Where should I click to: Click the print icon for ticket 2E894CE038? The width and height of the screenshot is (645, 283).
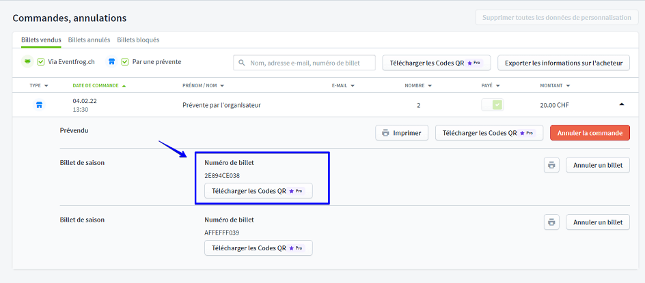point(552,165)
